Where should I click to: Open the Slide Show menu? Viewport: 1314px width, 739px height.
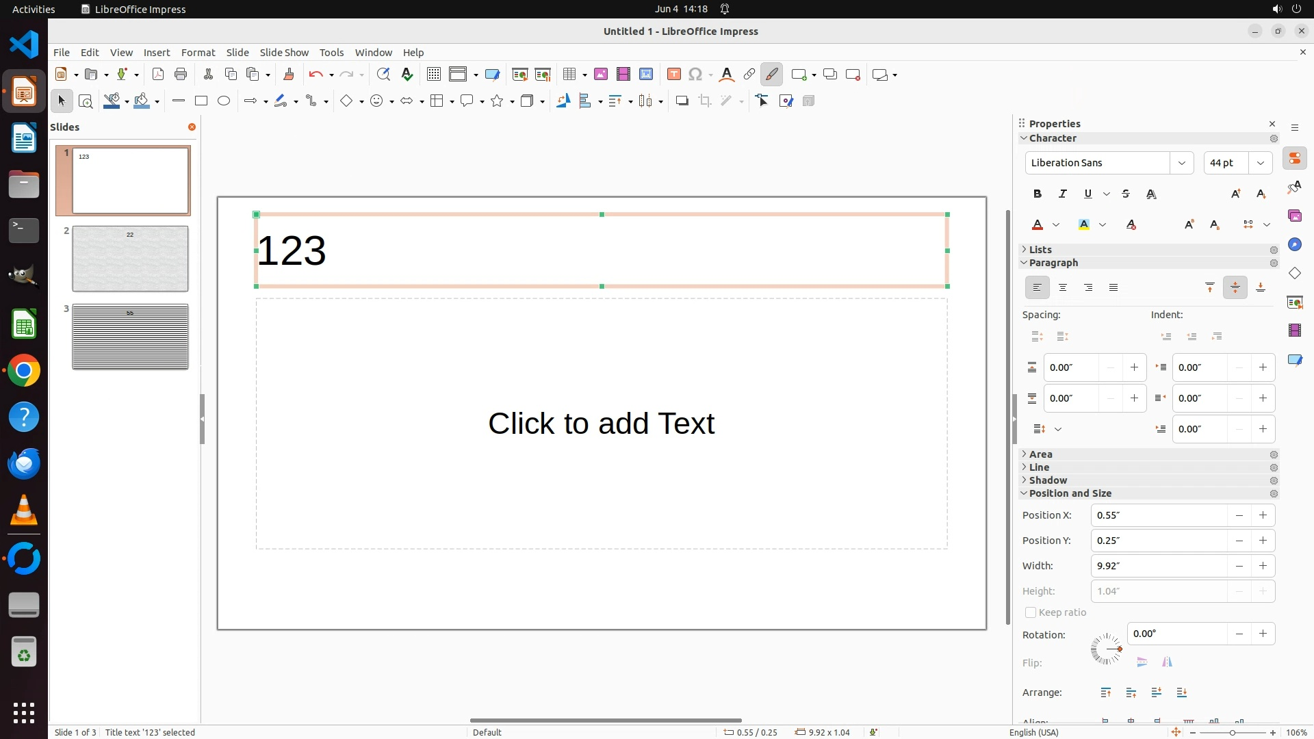tap(284, 53)
